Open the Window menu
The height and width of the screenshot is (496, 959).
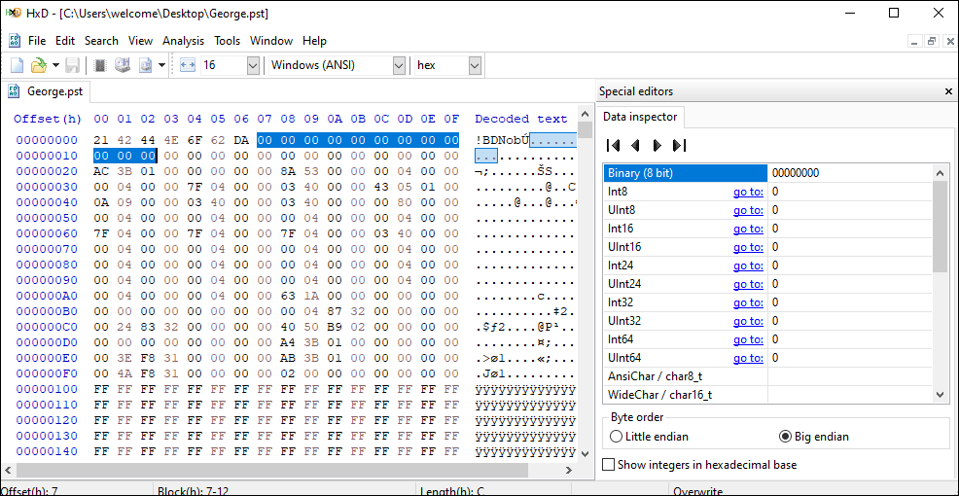click(x=271, y=41)
